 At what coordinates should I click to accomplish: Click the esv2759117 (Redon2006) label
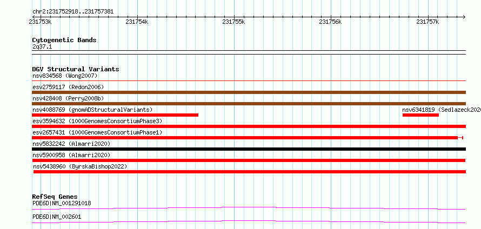point(68,87)
